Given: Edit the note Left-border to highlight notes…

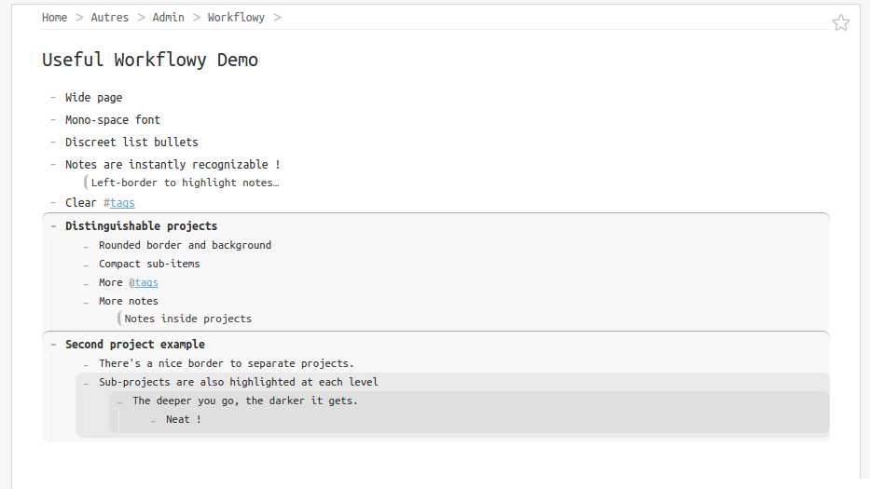Looking at the screenshot, I should [185, 183].
